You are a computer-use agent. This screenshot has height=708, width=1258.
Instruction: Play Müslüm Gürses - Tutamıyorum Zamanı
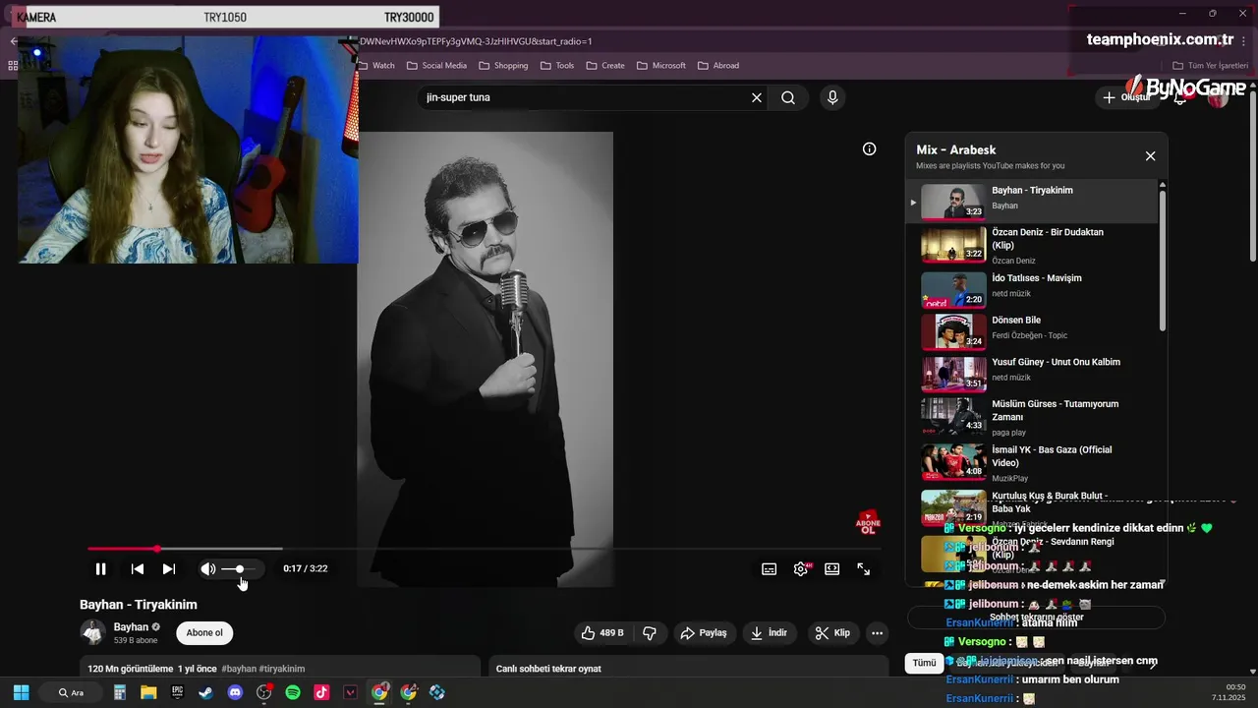pyautogui.click(x=1031, y=417)
